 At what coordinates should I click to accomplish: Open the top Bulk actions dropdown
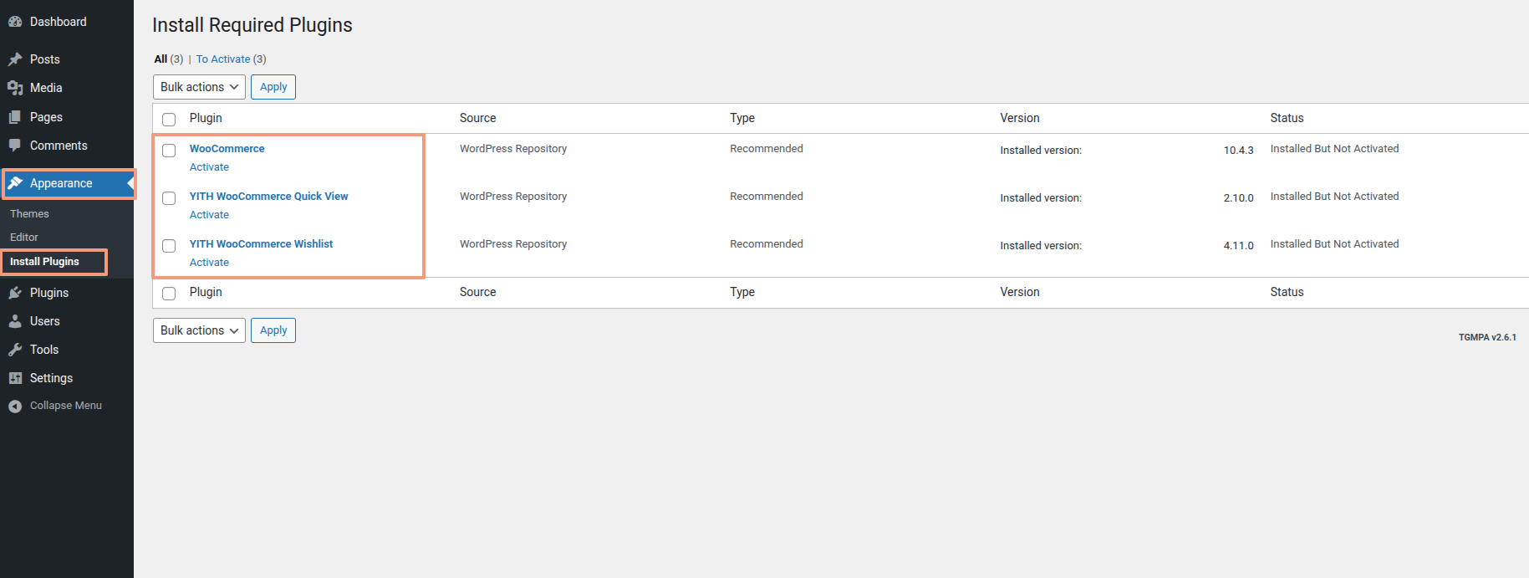(x=199, y=87)
